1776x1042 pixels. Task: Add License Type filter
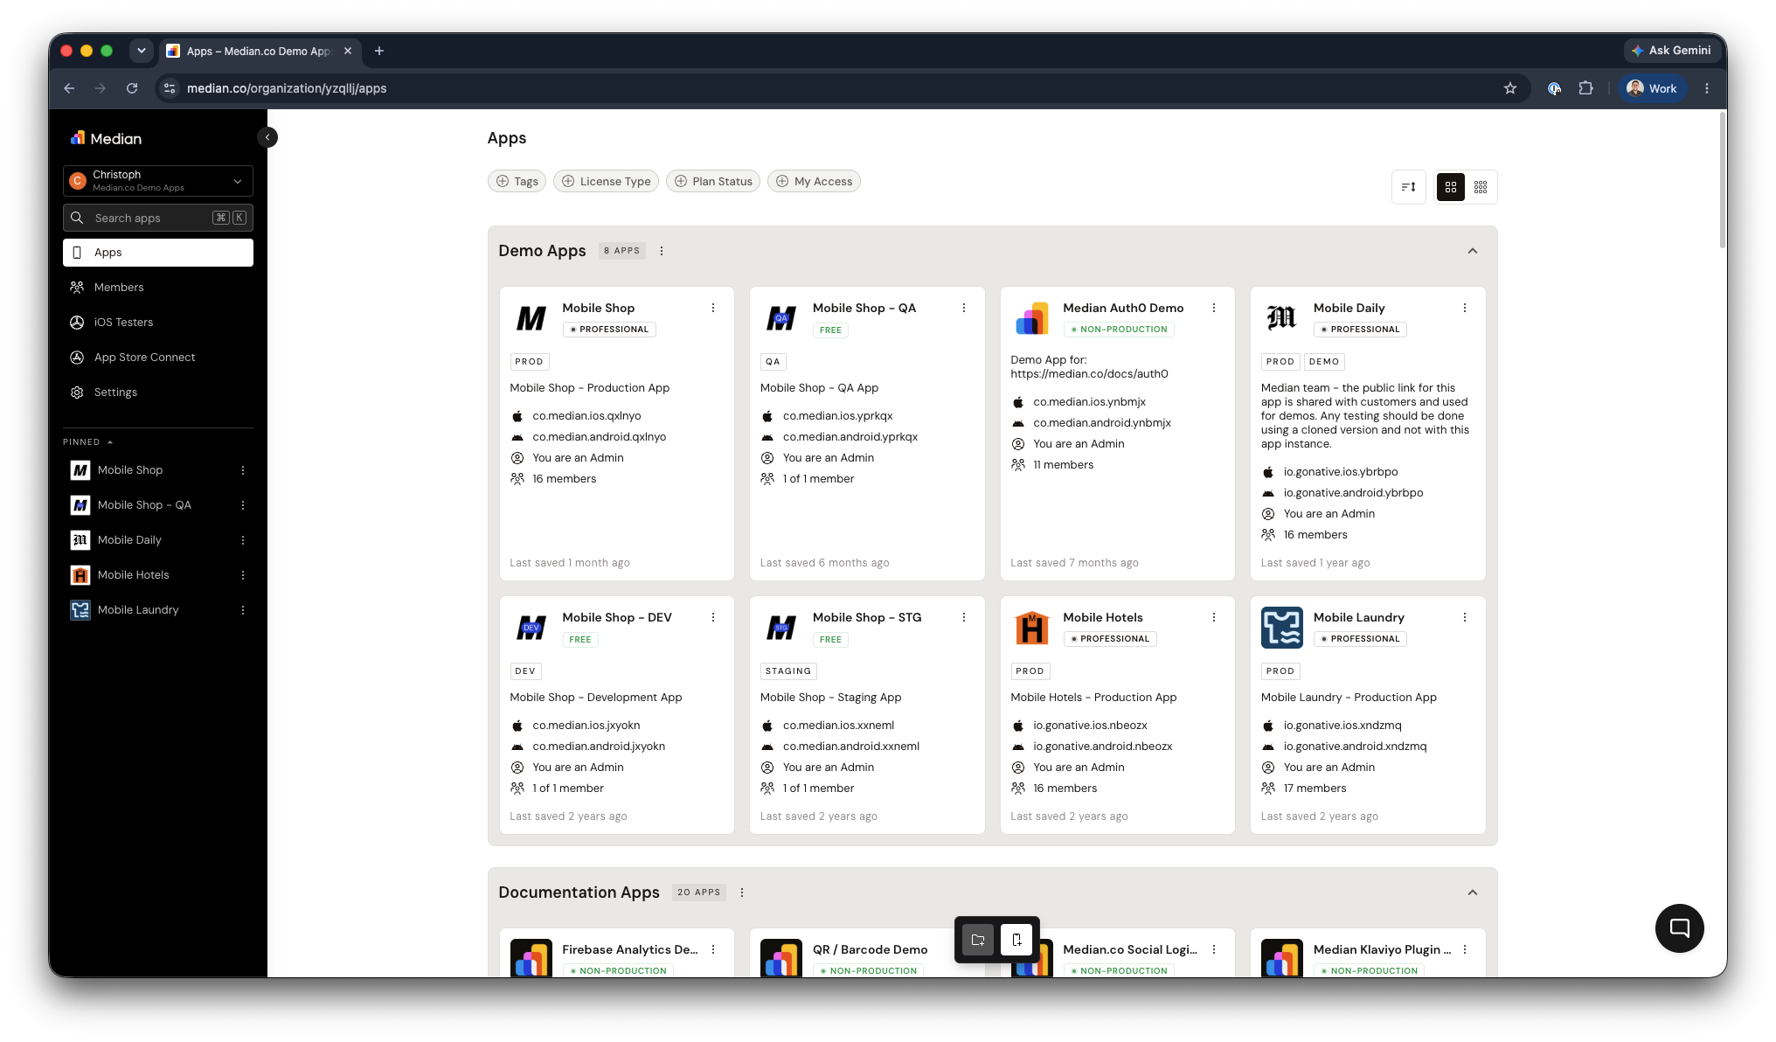[606, 181]
